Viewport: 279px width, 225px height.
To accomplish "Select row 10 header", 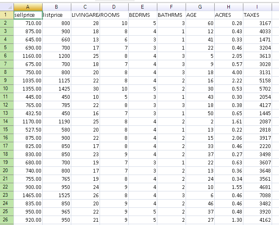I will click(7, 89).
